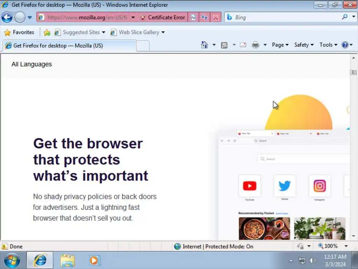Open the search provider dropdown arrow
The image size is (358, 269).
[x=353, y=17]
